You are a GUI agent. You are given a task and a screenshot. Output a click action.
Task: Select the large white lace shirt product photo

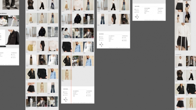(x=183, y=37)
